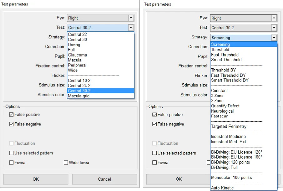This screenshot has width=283, height=191.
Task: Select Bi-Driving: Full option
Action: (244, 167)
